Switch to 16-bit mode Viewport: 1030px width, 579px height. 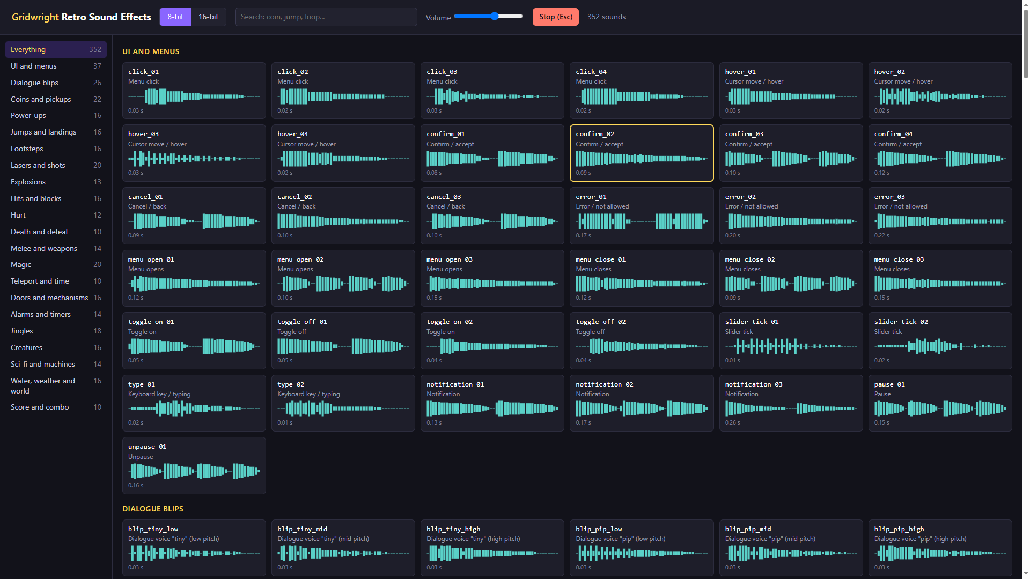(208, 17)
